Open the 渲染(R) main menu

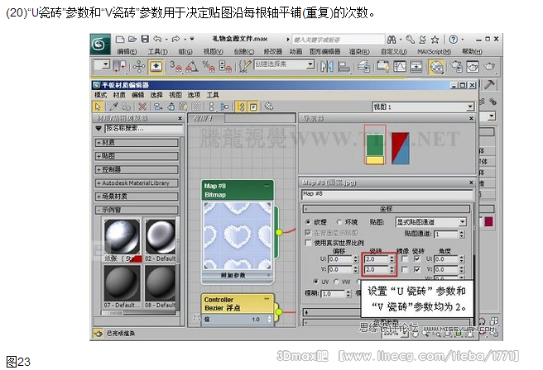(359, 51)
